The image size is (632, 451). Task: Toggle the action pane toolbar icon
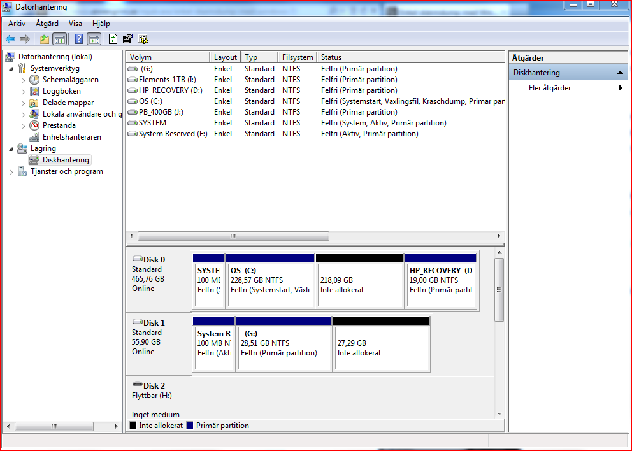pyautogui.click(x=94, y=39)
